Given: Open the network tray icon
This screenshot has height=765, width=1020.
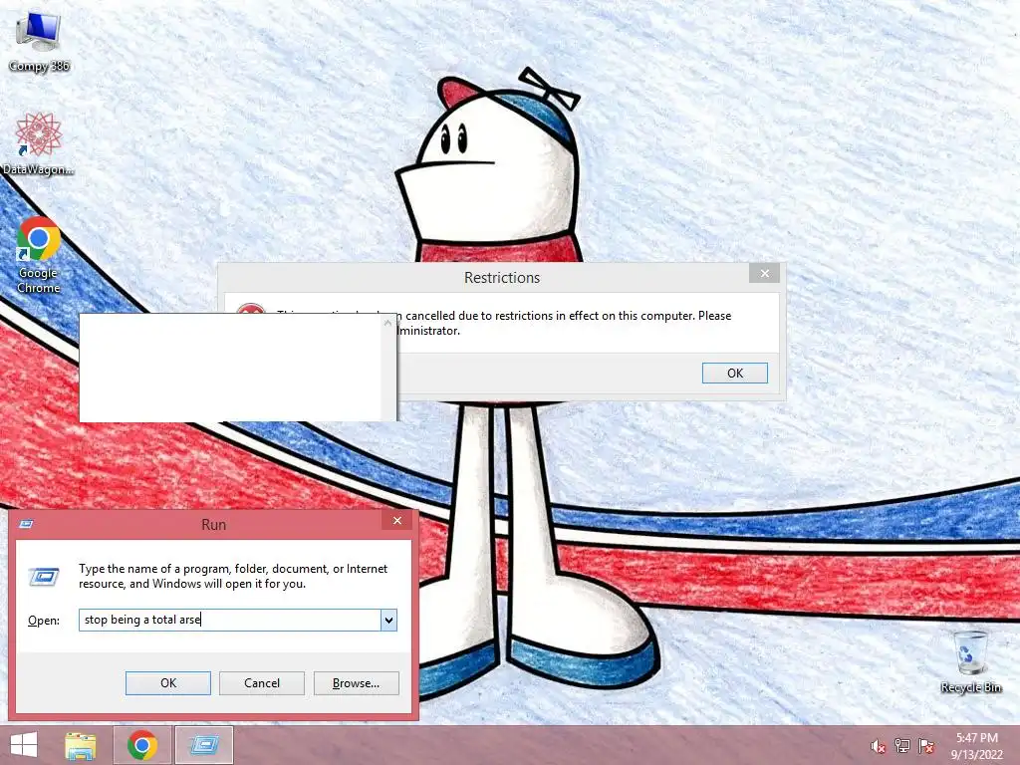Looking at the screenshot, I should point(902,746).
